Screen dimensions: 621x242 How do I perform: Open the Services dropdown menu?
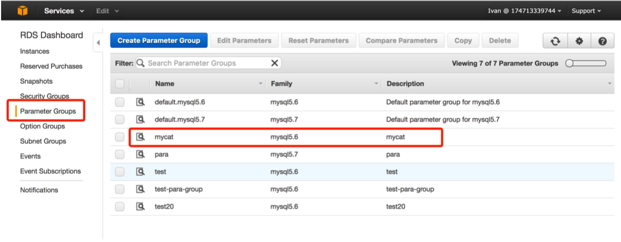[64, 11]
